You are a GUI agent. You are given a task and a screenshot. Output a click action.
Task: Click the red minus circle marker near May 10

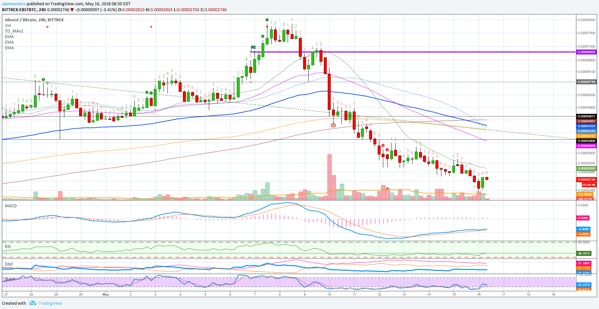333,125
